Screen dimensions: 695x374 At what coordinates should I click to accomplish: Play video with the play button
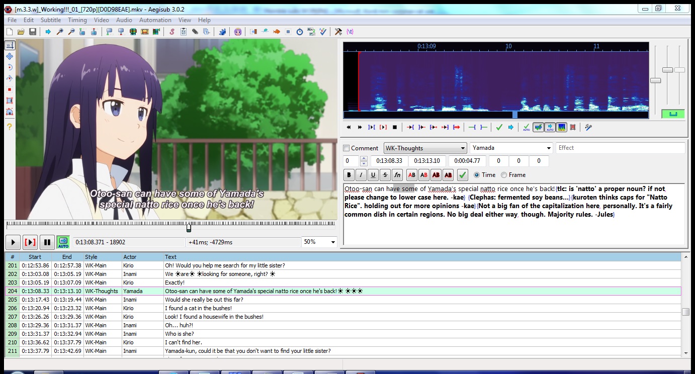point(14,242)
